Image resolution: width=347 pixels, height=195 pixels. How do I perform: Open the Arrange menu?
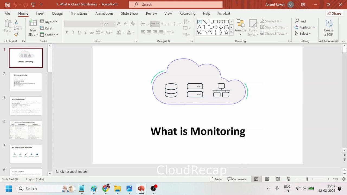coord(240,27)
